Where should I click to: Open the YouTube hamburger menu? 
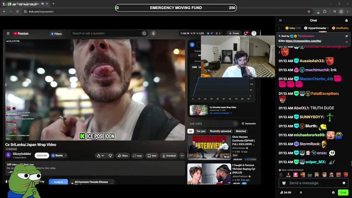(8, 34)
